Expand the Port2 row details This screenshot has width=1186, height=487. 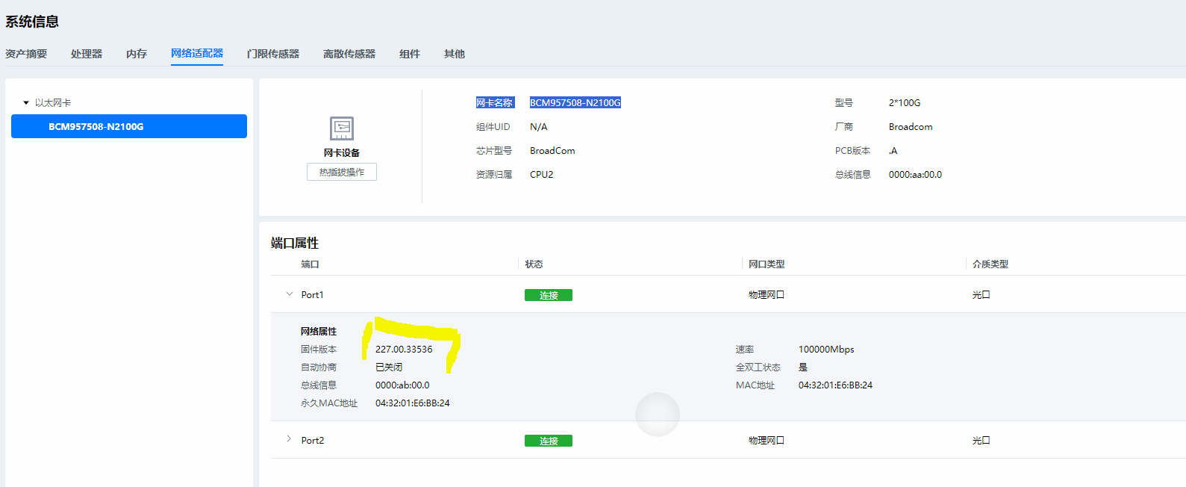290,439
